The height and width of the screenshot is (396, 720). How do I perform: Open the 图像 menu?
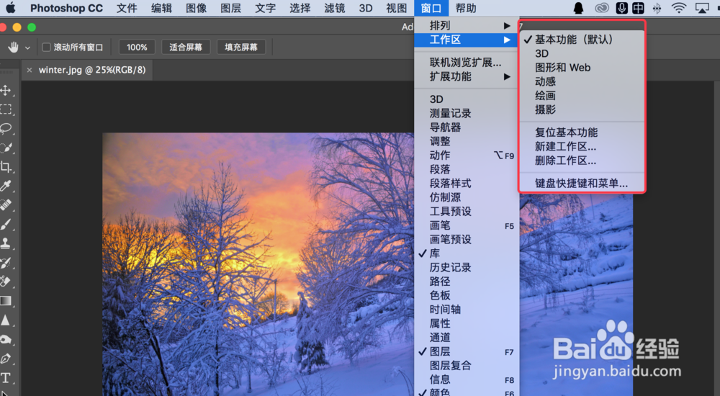196,8
